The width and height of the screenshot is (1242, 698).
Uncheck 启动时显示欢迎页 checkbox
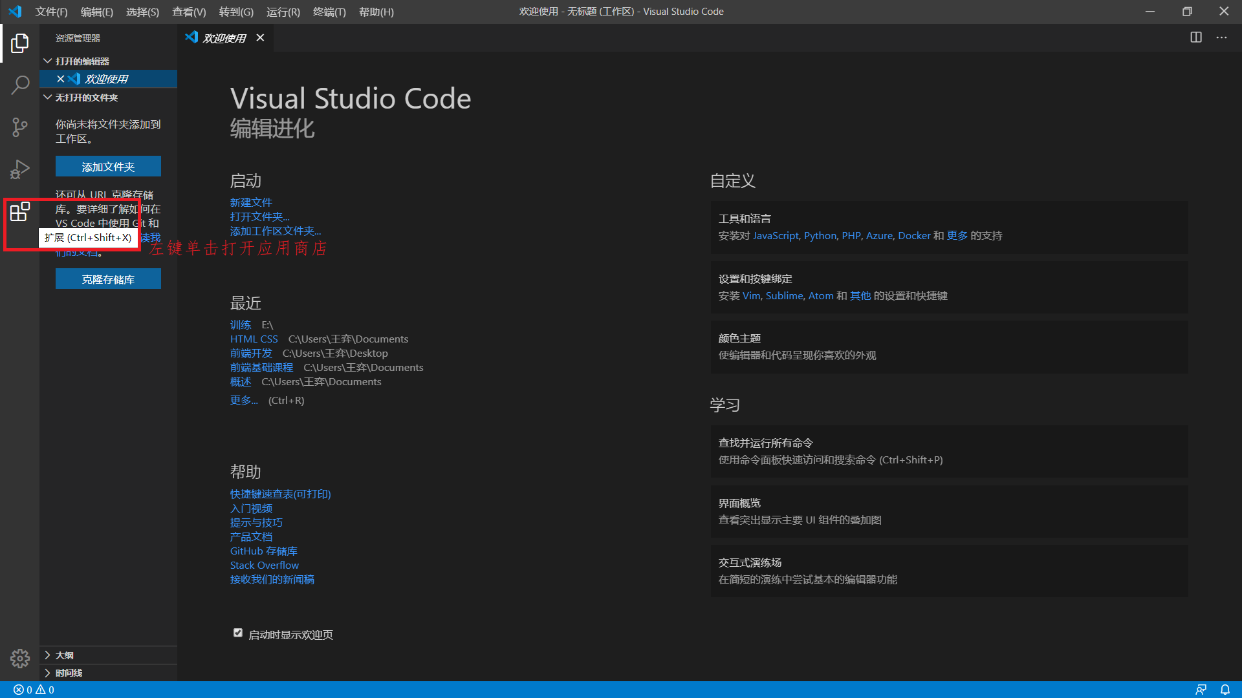[237, 633]
